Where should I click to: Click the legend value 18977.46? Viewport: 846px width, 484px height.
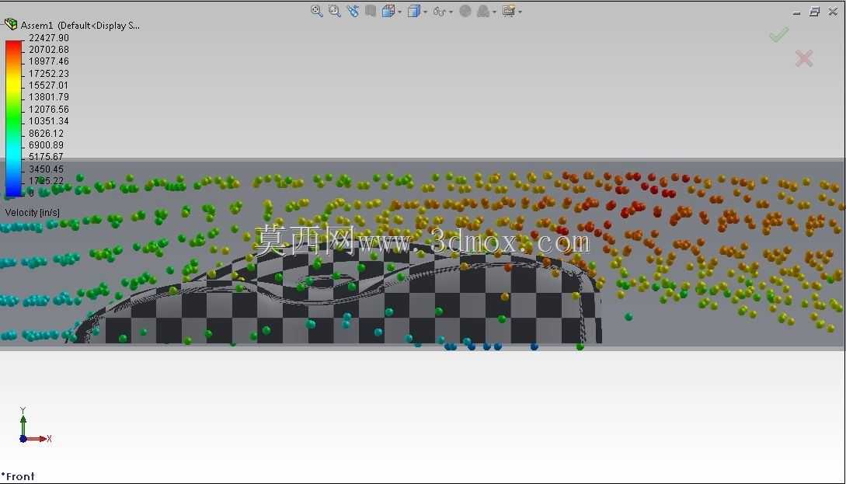point(49,61)
